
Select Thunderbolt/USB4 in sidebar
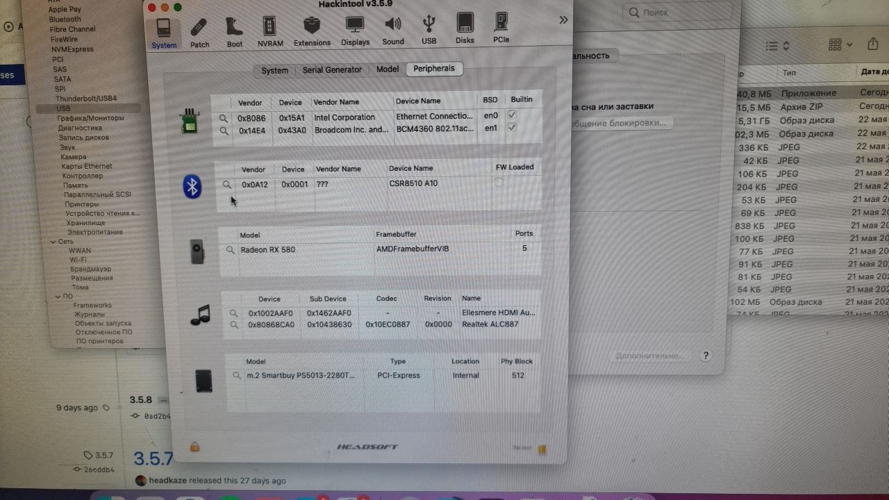(x=86, y=99)
